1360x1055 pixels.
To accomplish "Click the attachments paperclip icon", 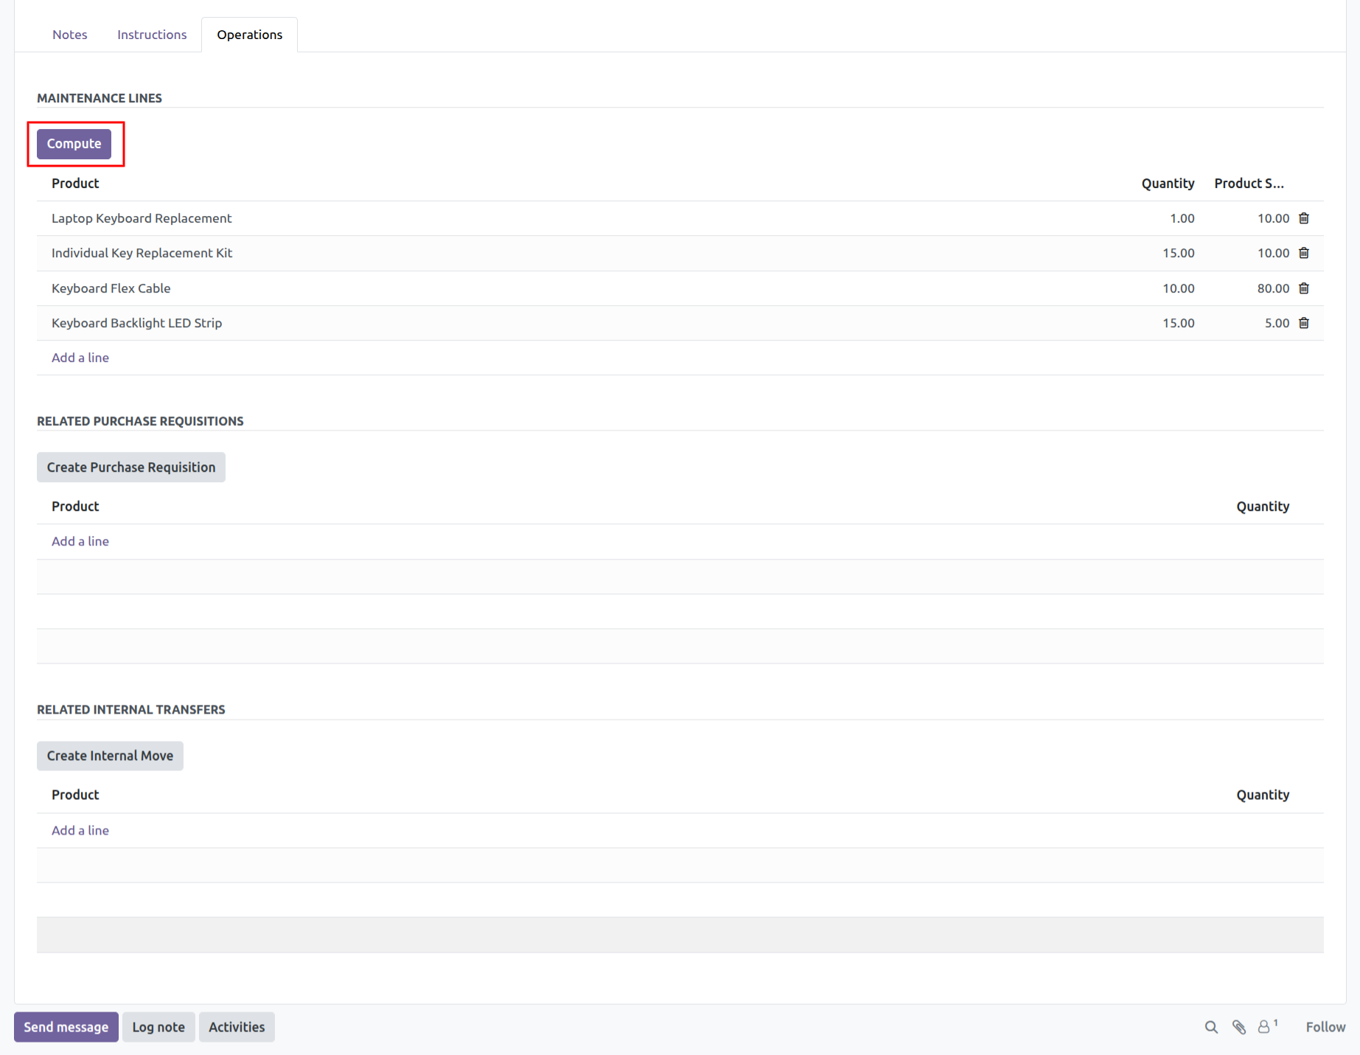I will point(1239,1027).
